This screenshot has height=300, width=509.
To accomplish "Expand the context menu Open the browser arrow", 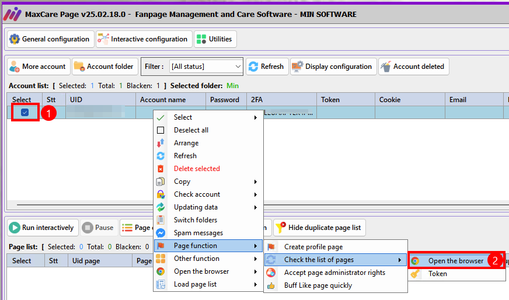I will click(256, 271).
